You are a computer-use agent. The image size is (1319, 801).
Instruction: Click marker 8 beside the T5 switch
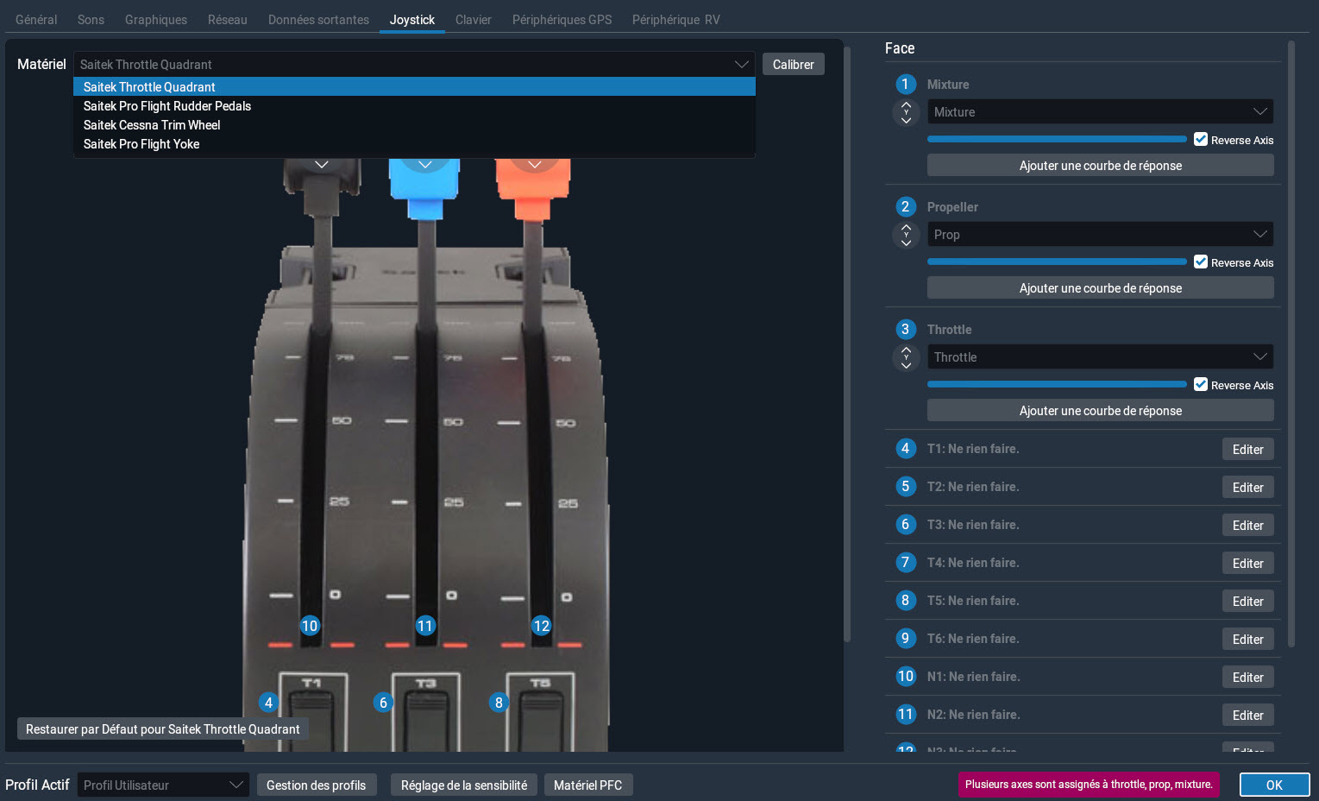[x=499, y=703]
